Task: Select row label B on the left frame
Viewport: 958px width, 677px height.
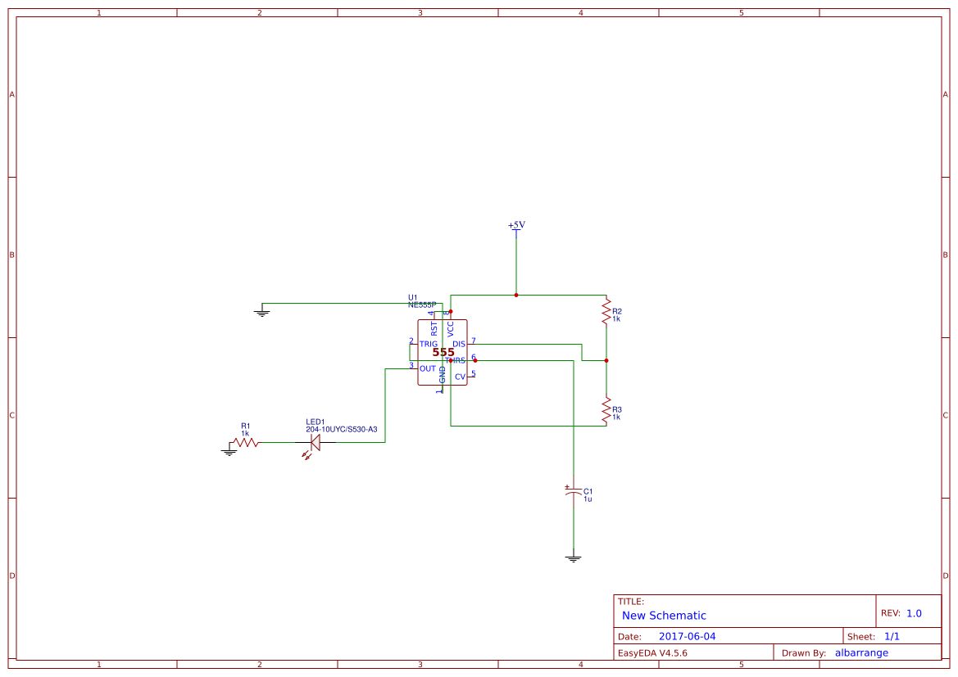Action: pyautogui.click(x=11, y=255)
